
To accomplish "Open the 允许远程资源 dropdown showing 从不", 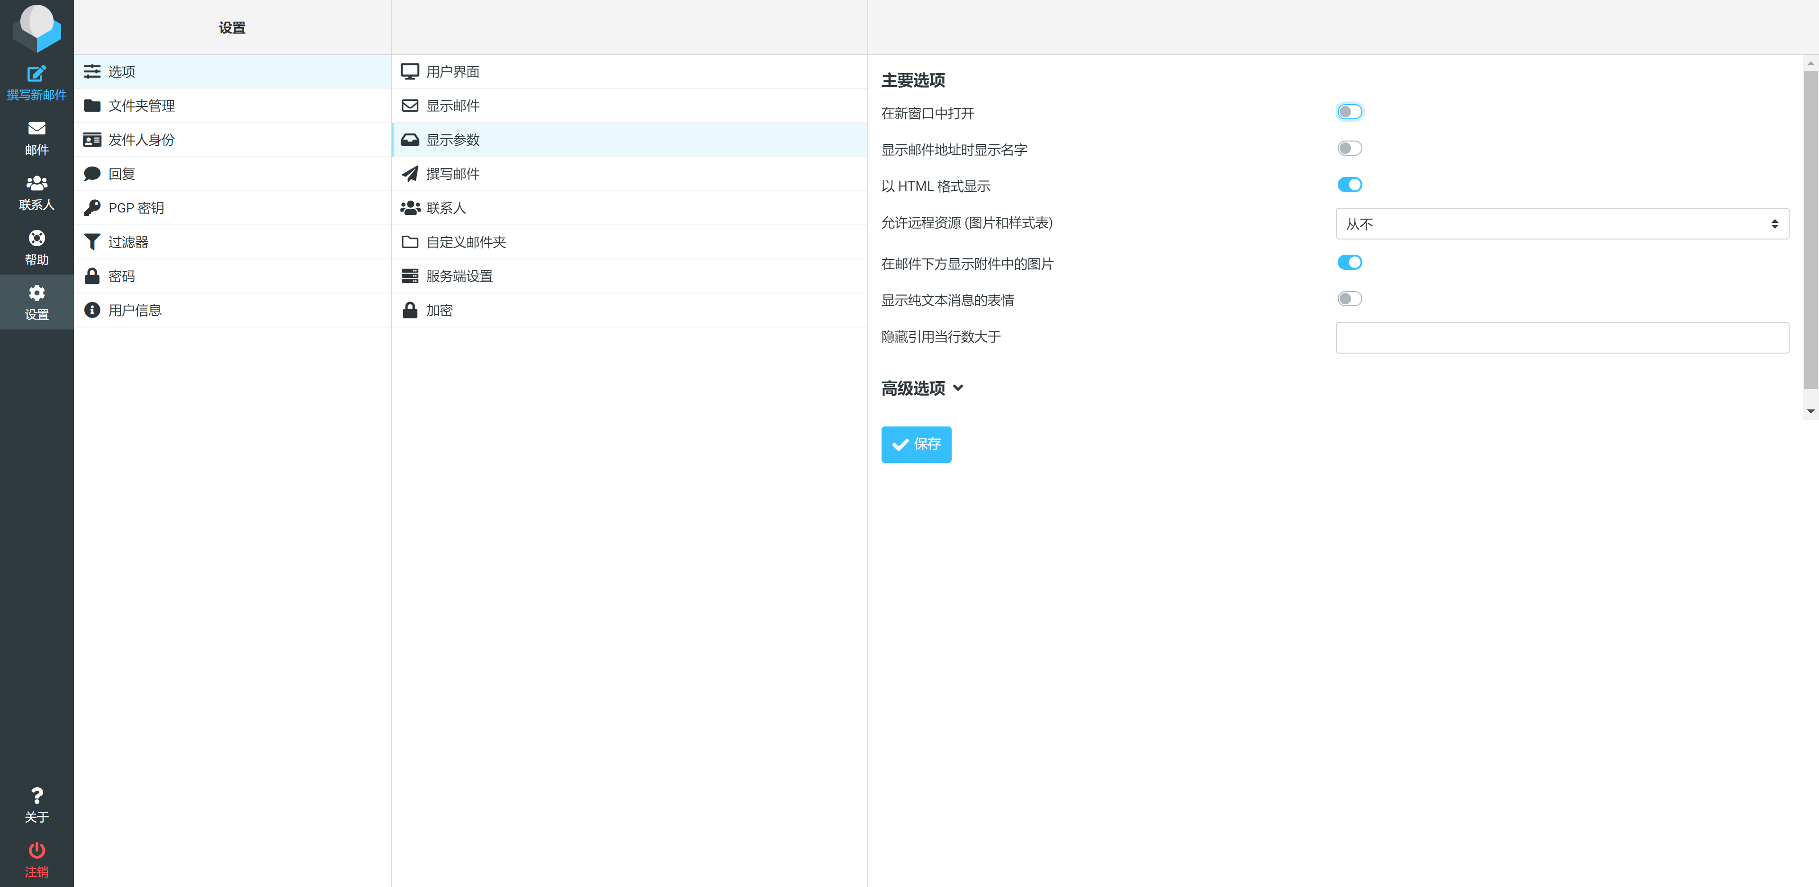I will click(1561, 224).
